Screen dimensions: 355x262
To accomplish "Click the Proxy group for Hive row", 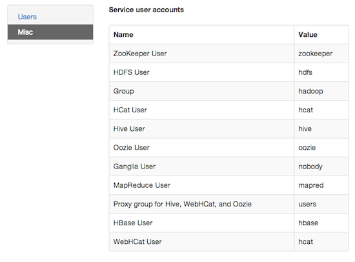I will click(x=229, y=204).
